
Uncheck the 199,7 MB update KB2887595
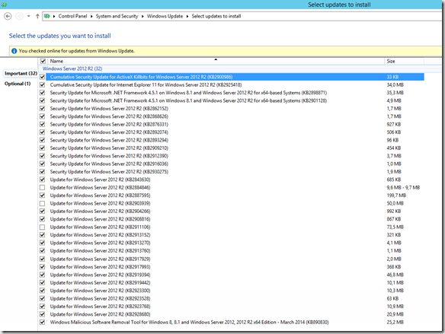pyautogui.click(x=42, y=196)
